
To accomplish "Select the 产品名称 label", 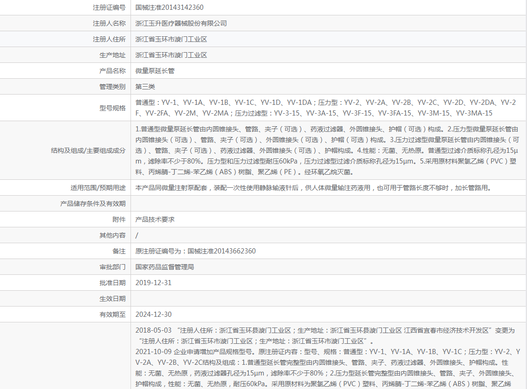I will pos(112,71).
